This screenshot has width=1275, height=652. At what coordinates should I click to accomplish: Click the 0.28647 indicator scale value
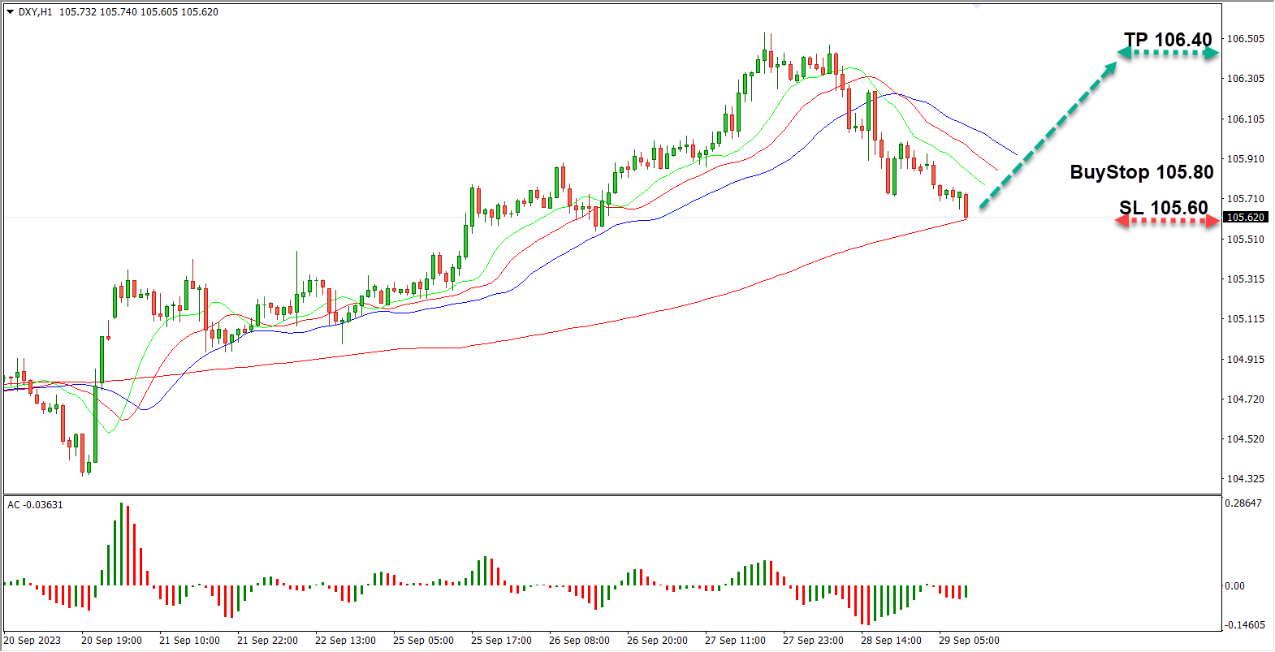coord(1243,503)
